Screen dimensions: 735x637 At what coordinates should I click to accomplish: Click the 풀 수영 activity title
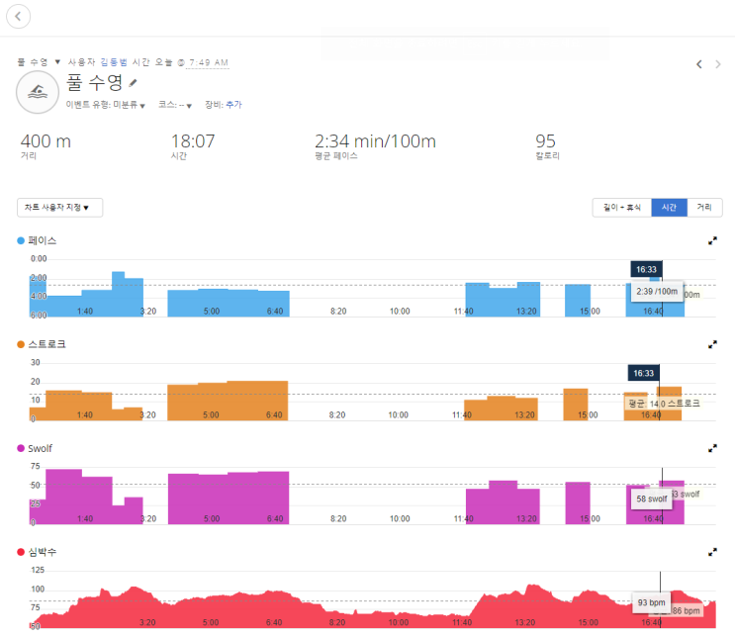[94, 82]
